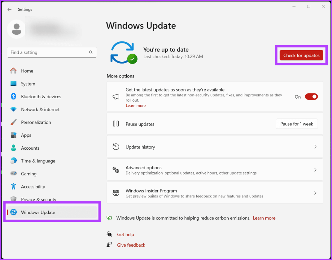Click the user profile picture
The width and height of the screenshot is (332, 260).
pyautogui.click(x=16, y=29)
